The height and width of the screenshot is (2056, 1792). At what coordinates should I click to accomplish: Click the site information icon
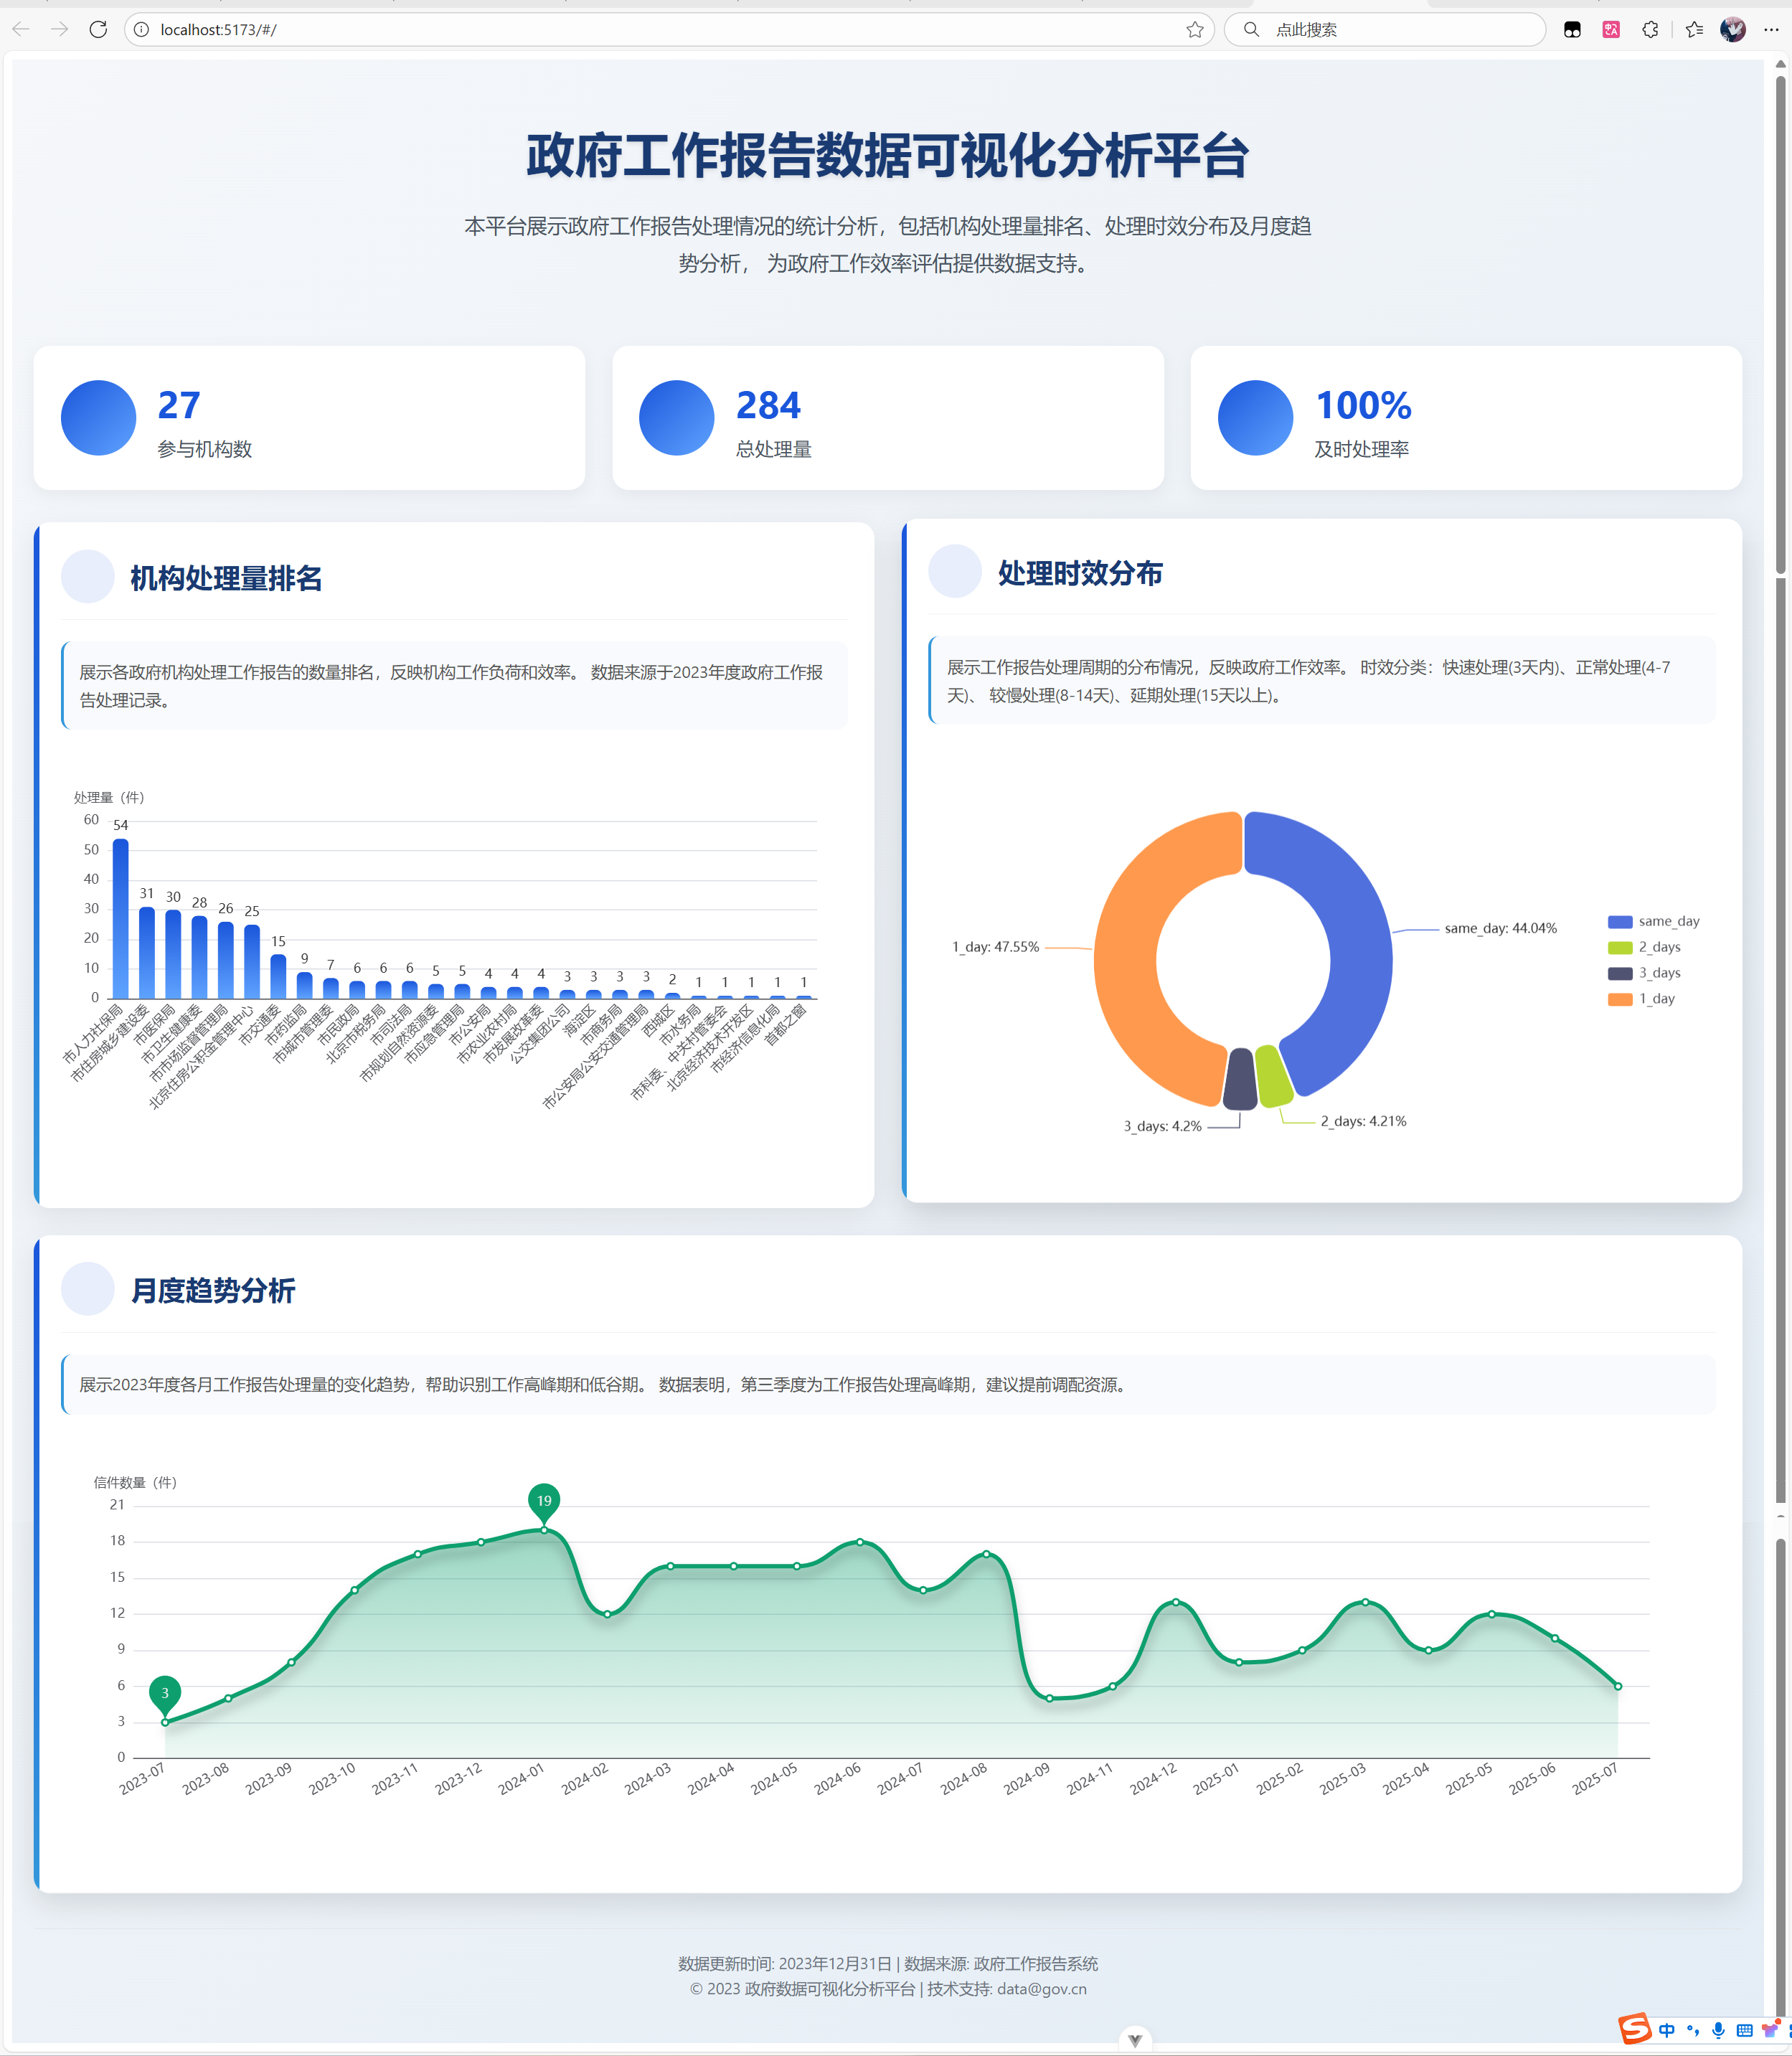coord(142,29)
